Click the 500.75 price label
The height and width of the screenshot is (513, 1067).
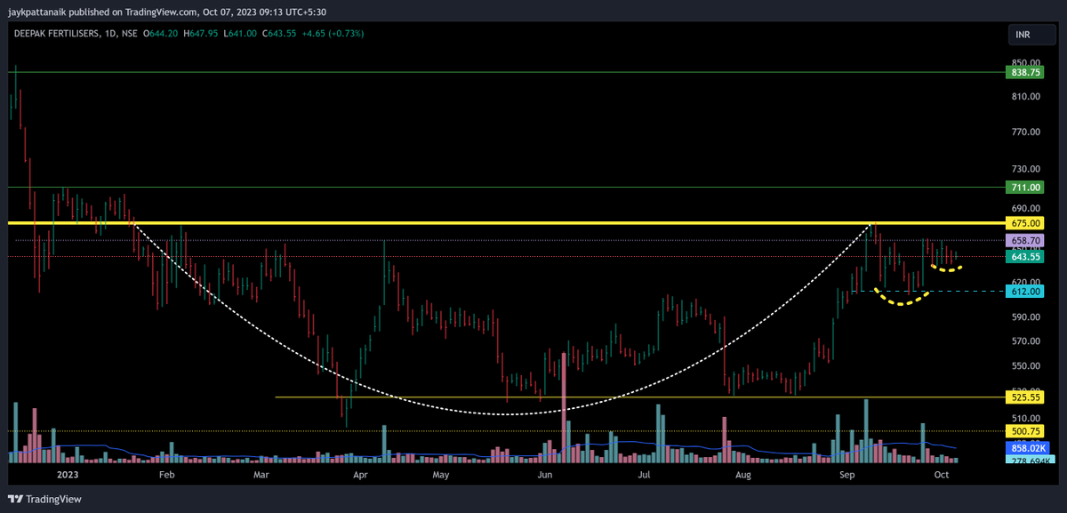pos(1026,431)
